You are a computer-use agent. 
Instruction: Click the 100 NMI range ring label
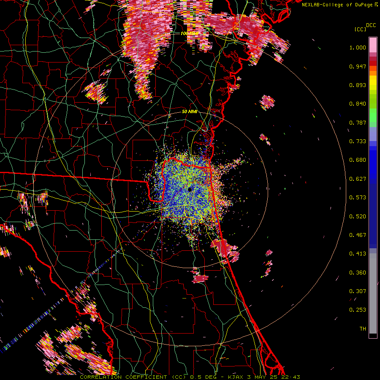190,33
